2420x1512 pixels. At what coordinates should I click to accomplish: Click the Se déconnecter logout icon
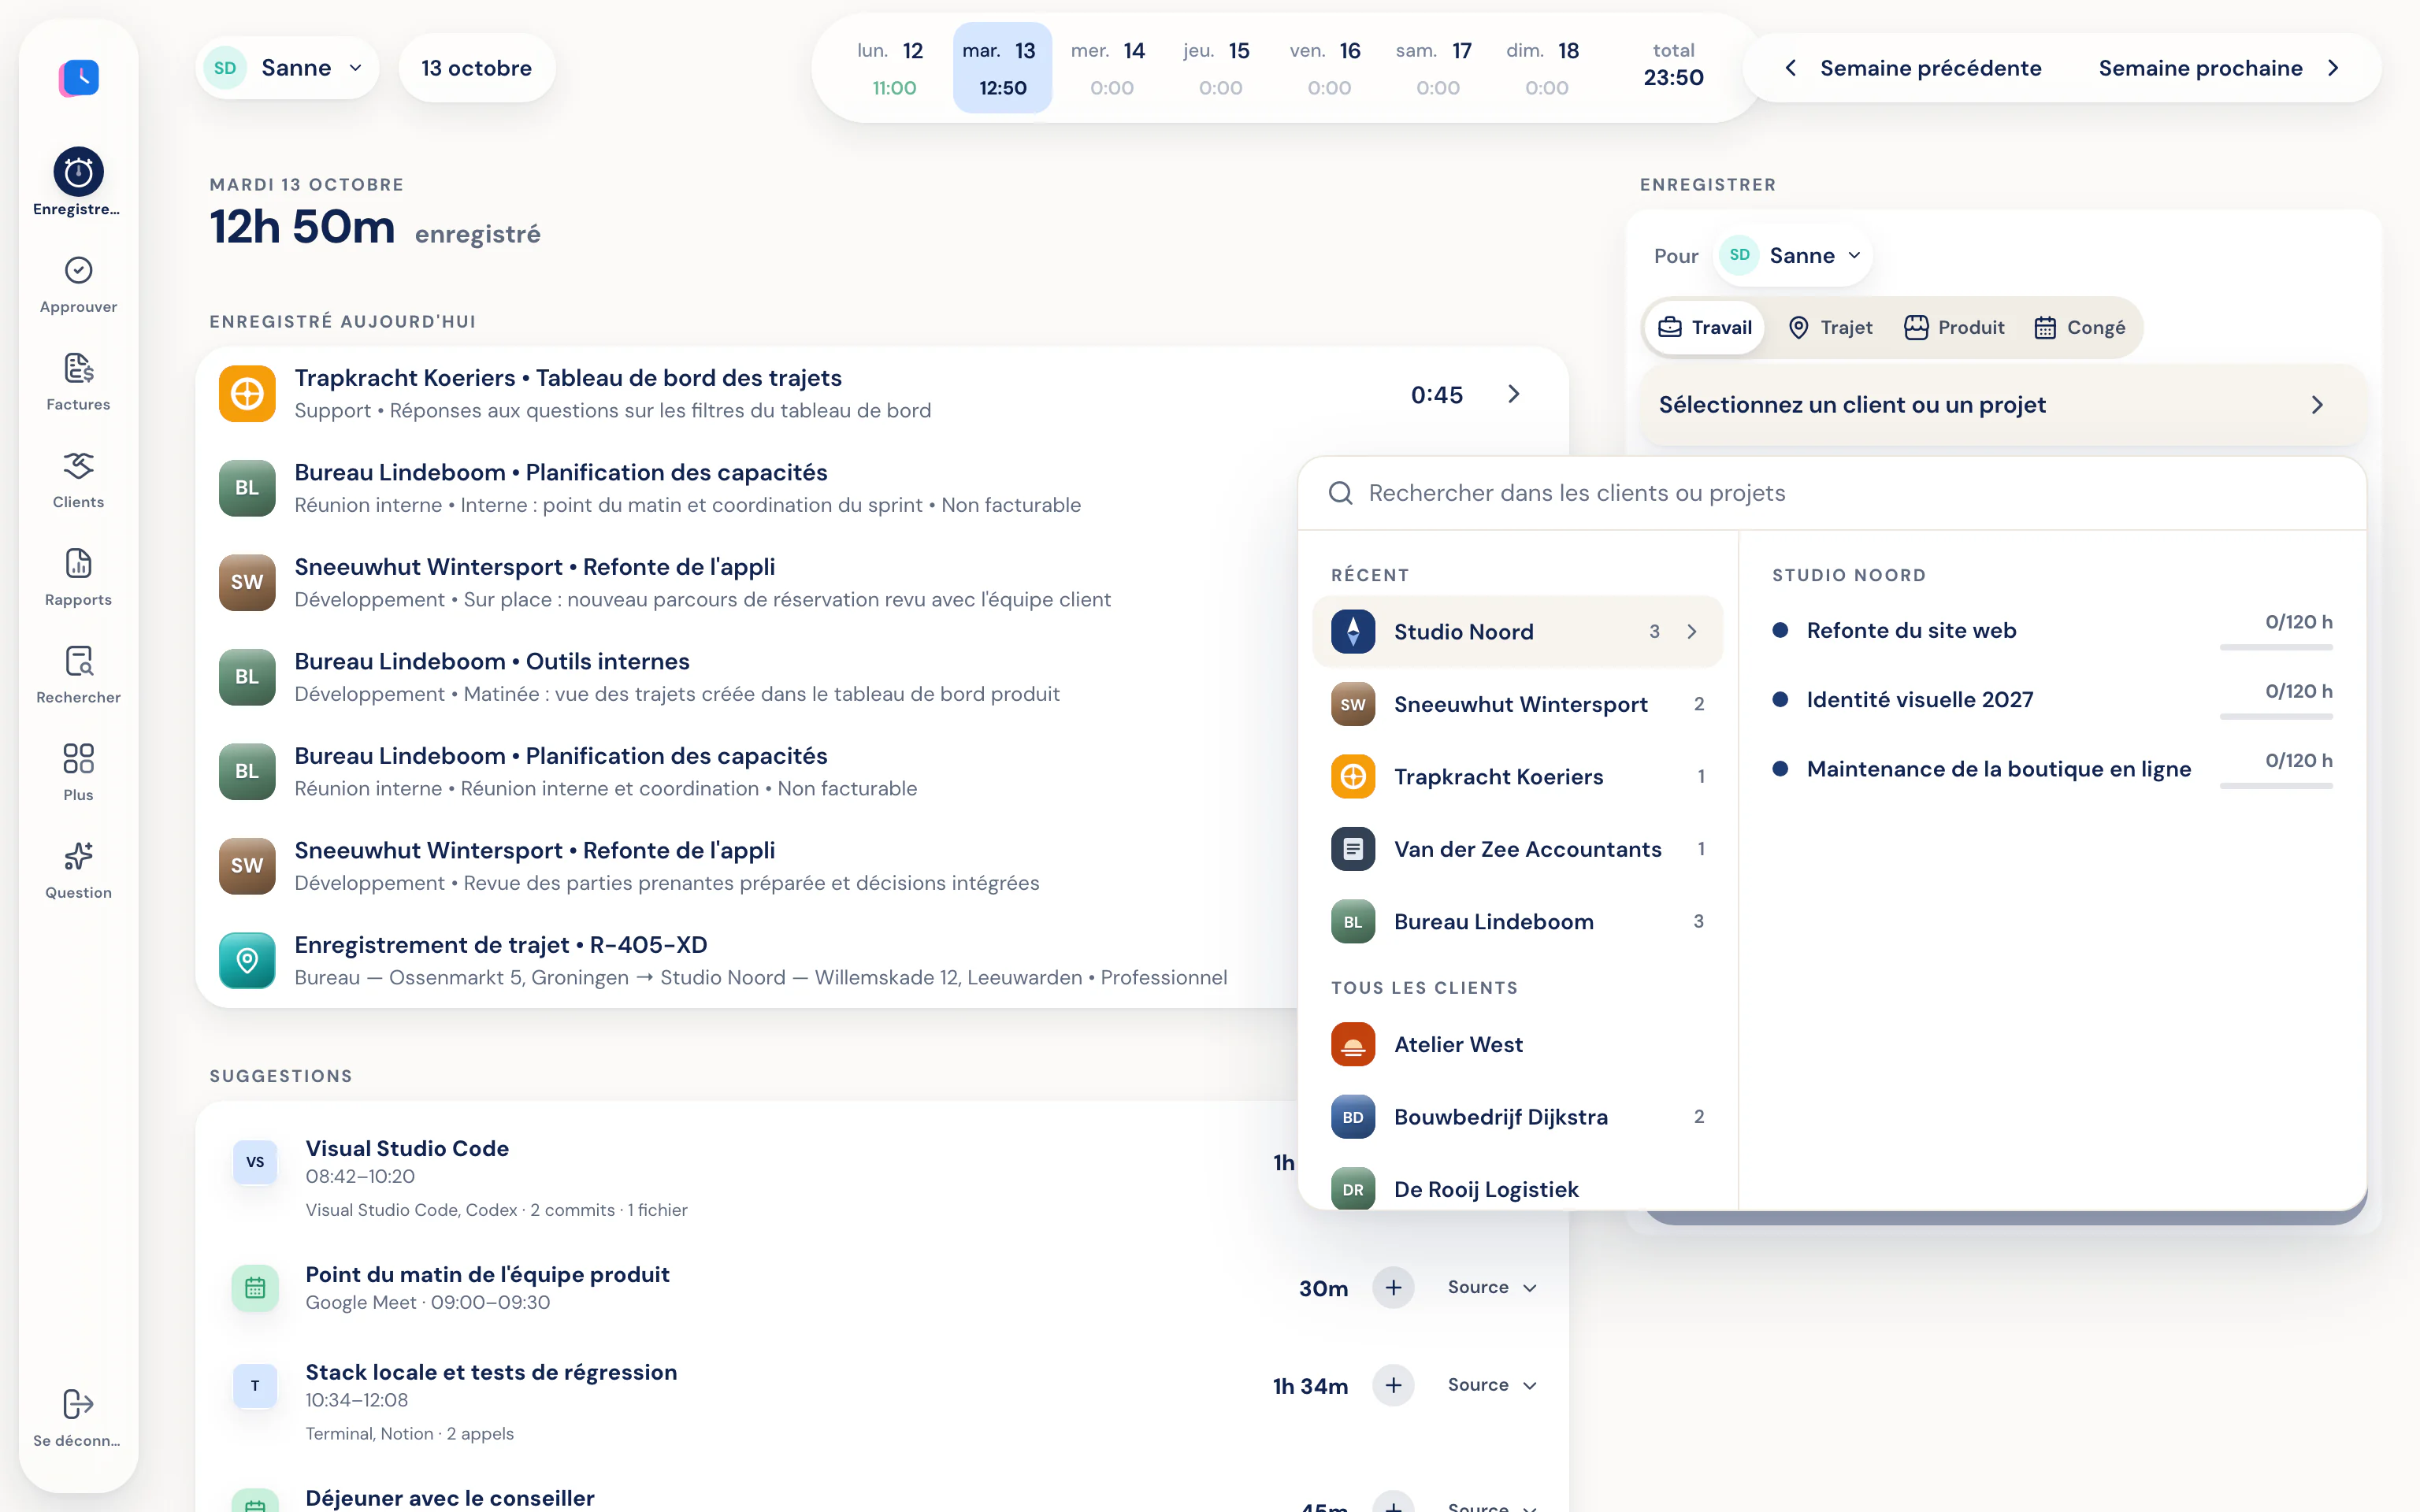coord(78,1404)
